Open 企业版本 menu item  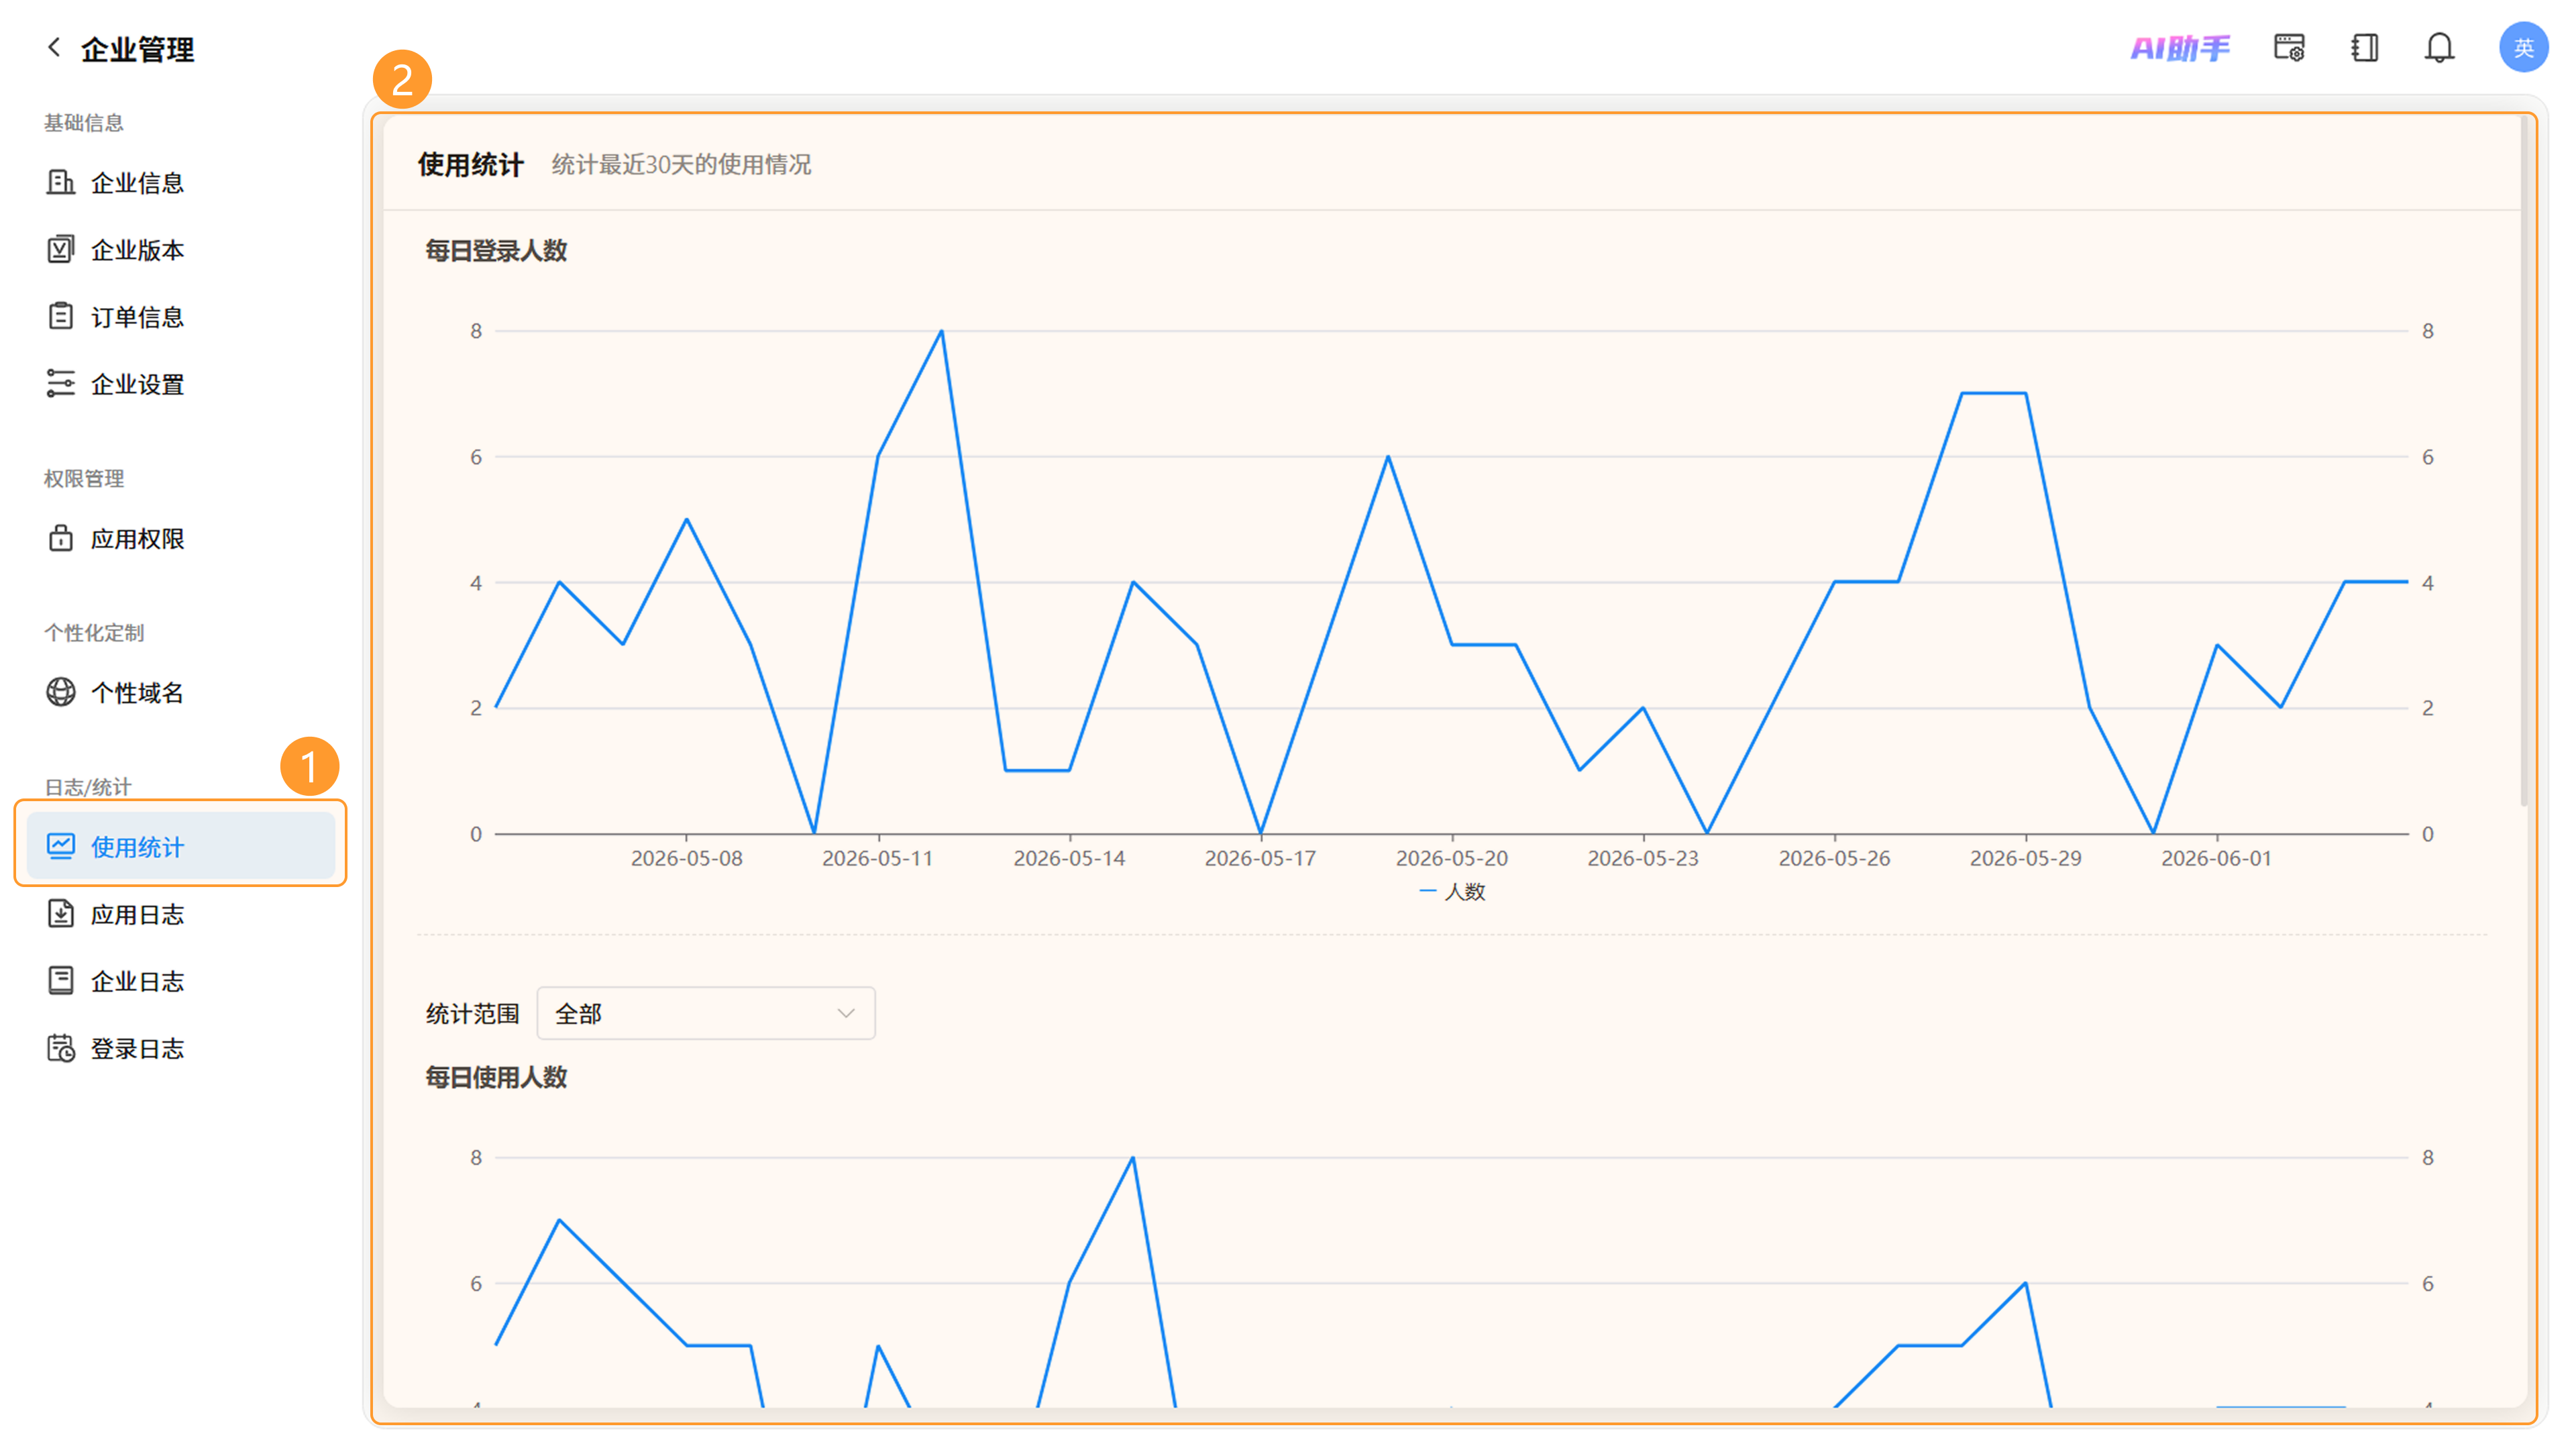[180, 249]
